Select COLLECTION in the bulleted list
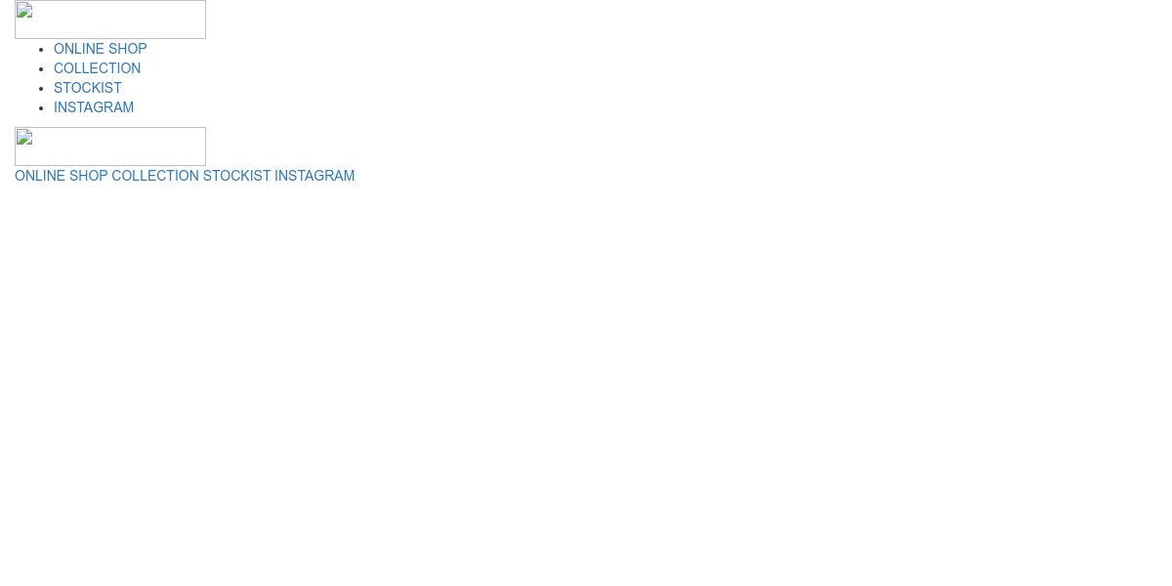This screenshot has width=1172, height=586. [x=97, y=68]
